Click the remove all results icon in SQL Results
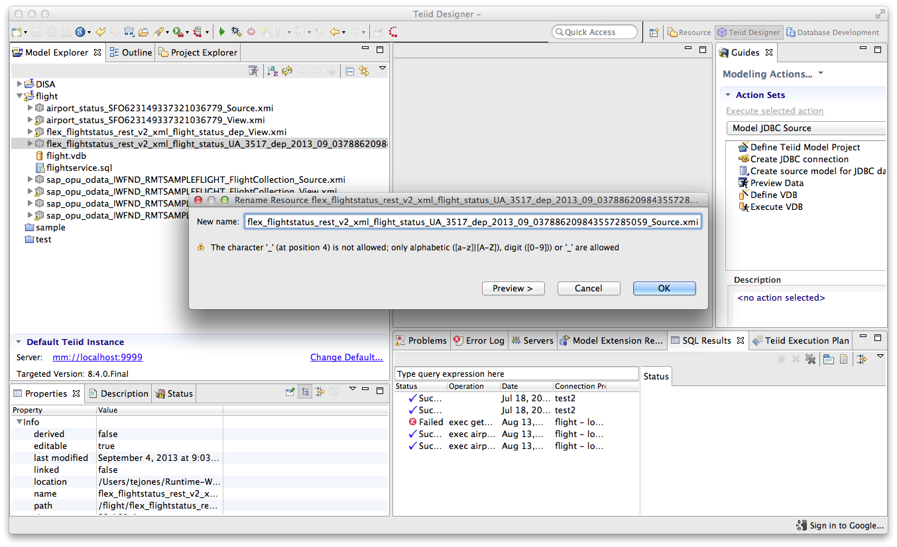897x547 pixels. [810, 359]
